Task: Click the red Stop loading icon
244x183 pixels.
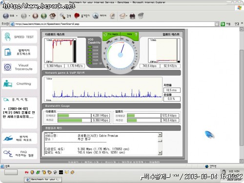Action: 35,16
